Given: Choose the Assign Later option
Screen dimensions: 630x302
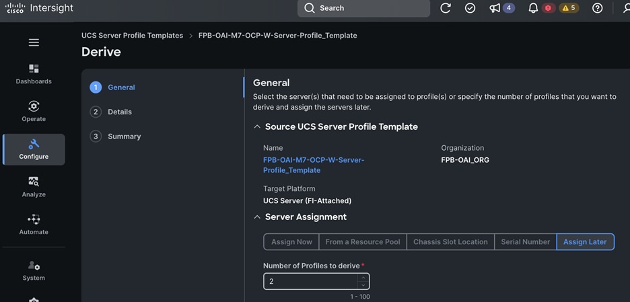Looking at the screenshot, I should (585, 241).
